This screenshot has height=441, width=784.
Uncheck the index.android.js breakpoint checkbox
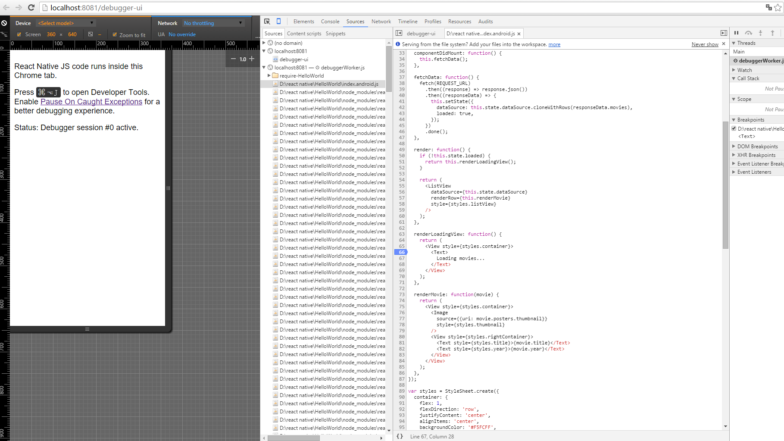coord(734,128)
